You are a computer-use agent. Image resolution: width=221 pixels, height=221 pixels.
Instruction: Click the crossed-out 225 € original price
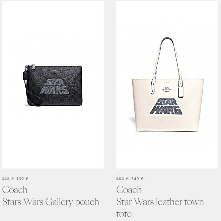tap(8, 179)
